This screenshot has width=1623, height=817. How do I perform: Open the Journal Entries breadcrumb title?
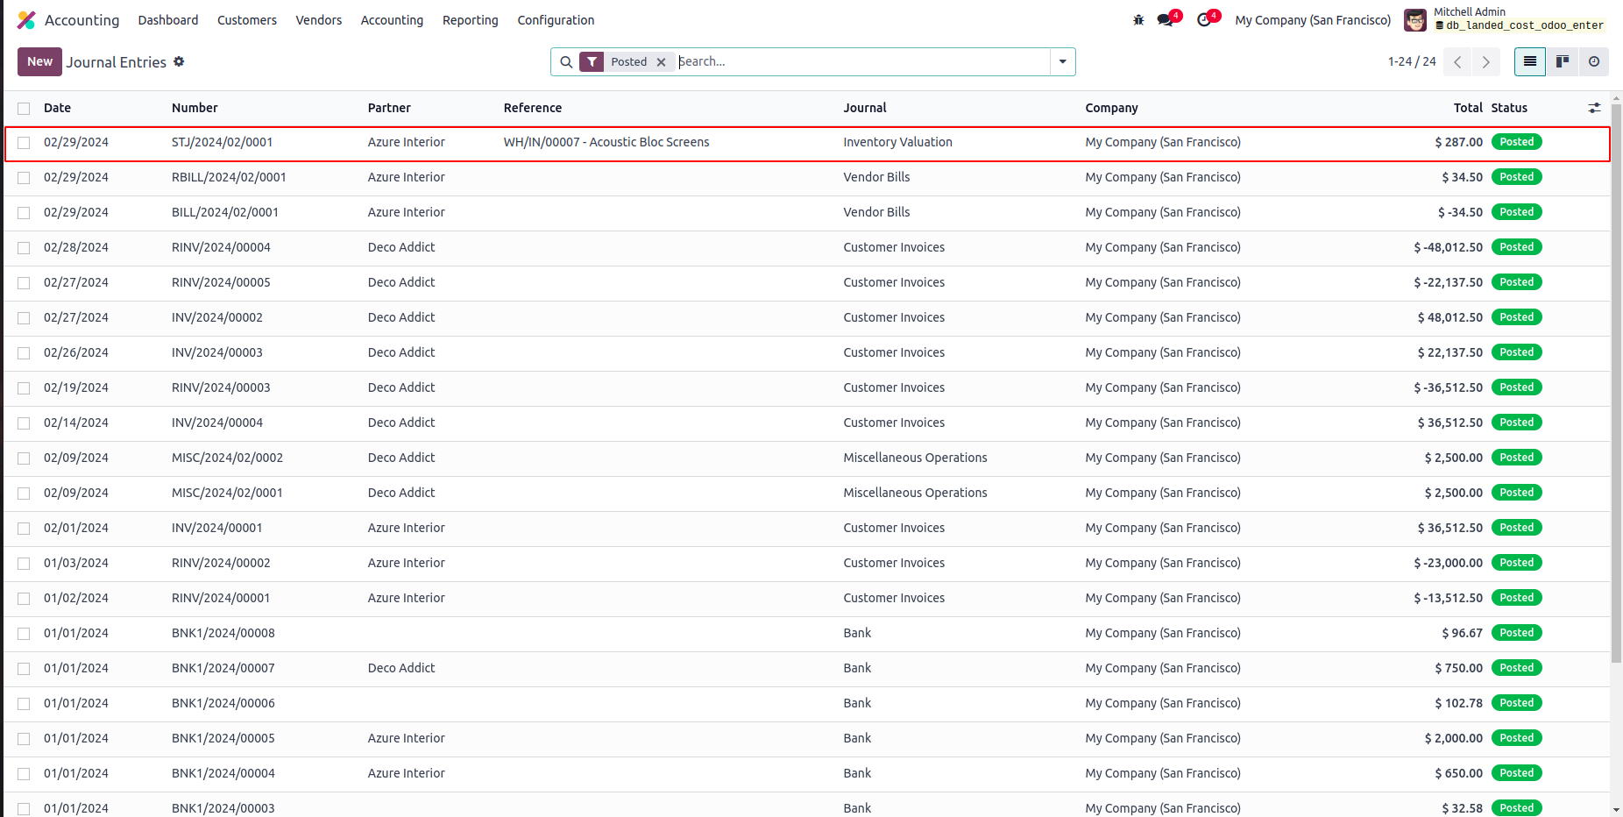117,62
